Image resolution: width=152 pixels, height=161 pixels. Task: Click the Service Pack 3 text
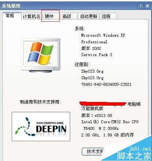pyautogui.click(x=96, y=55)
